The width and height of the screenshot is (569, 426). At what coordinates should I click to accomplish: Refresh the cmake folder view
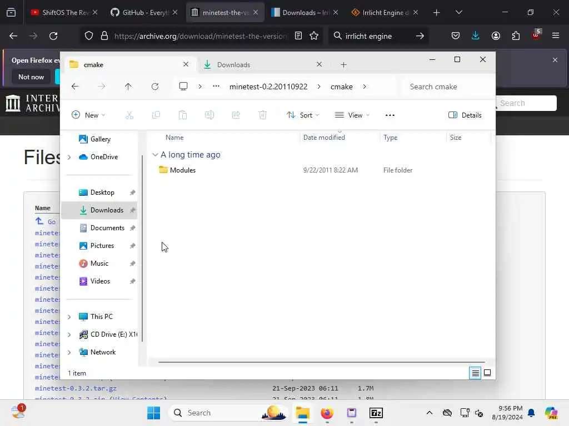[155, 87]
